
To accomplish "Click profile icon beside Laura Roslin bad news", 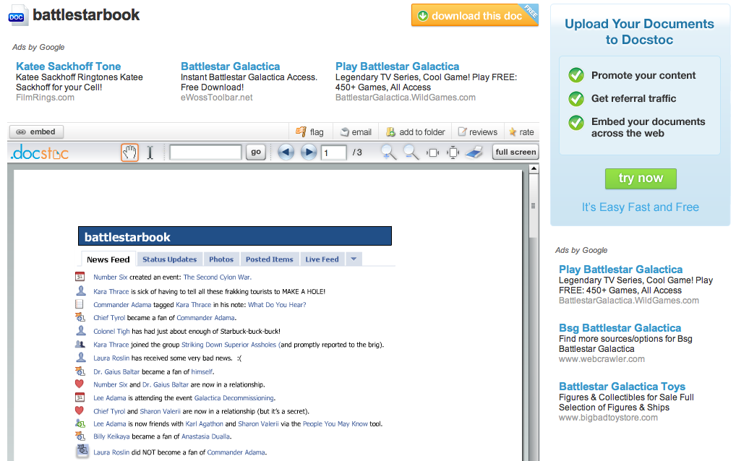I will click(x=81, y=358).
